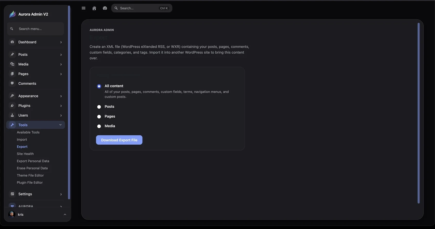435x229 pixels.
Task: Expand the Pages menu chevron in sidebar
Action: coord(61,74)
